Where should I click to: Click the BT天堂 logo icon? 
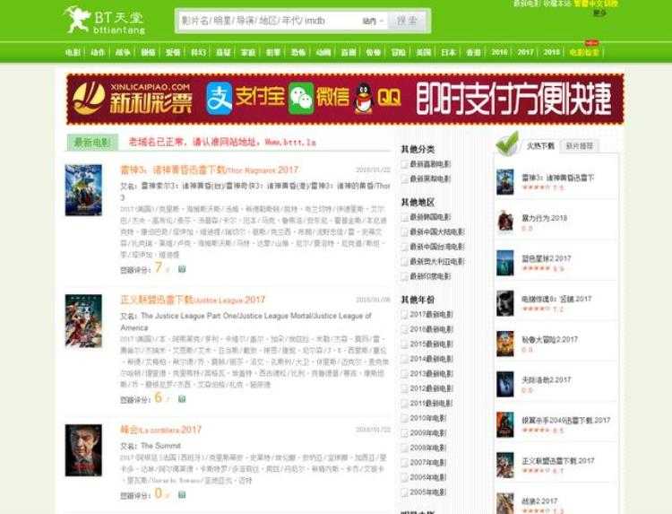coord(75,18)
